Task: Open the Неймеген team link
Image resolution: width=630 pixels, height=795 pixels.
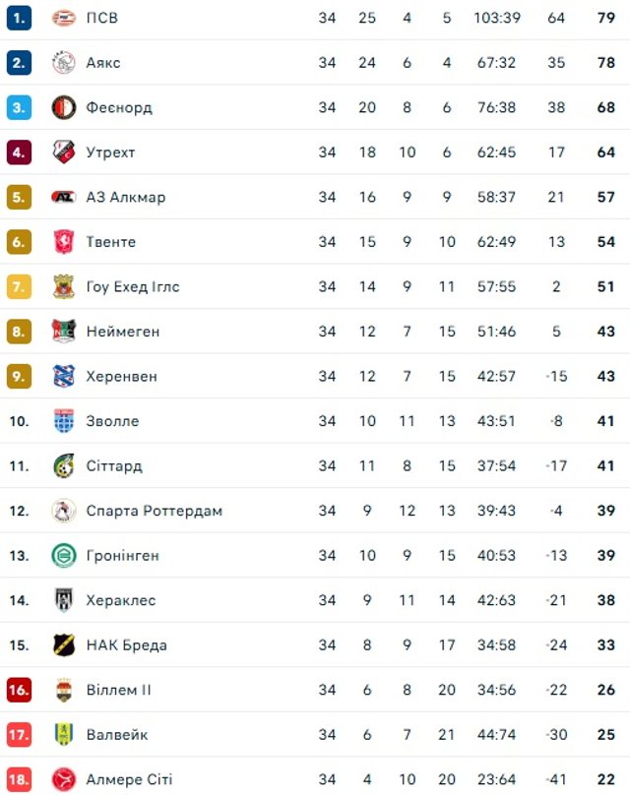Action: pyautogui.click(x=123, y=332)
